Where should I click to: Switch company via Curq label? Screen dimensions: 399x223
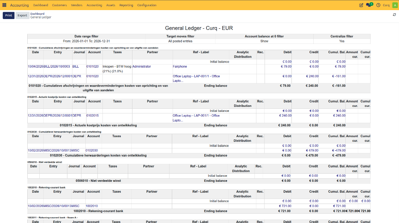pos(386,5)
